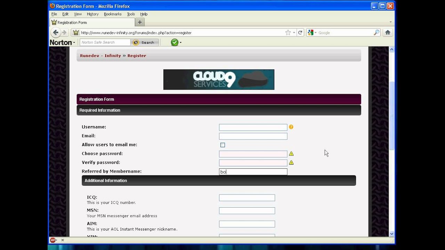Viewport: 445px width, 250px height.
Task: Click the ICQ number input field
Action: [x=247, y=198]
